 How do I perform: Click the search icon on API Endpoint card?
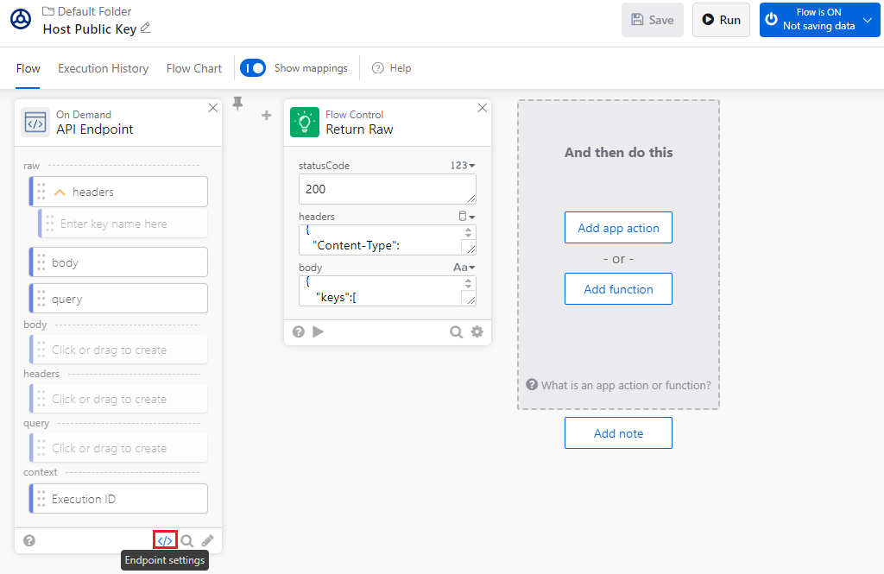pos(187,540)
